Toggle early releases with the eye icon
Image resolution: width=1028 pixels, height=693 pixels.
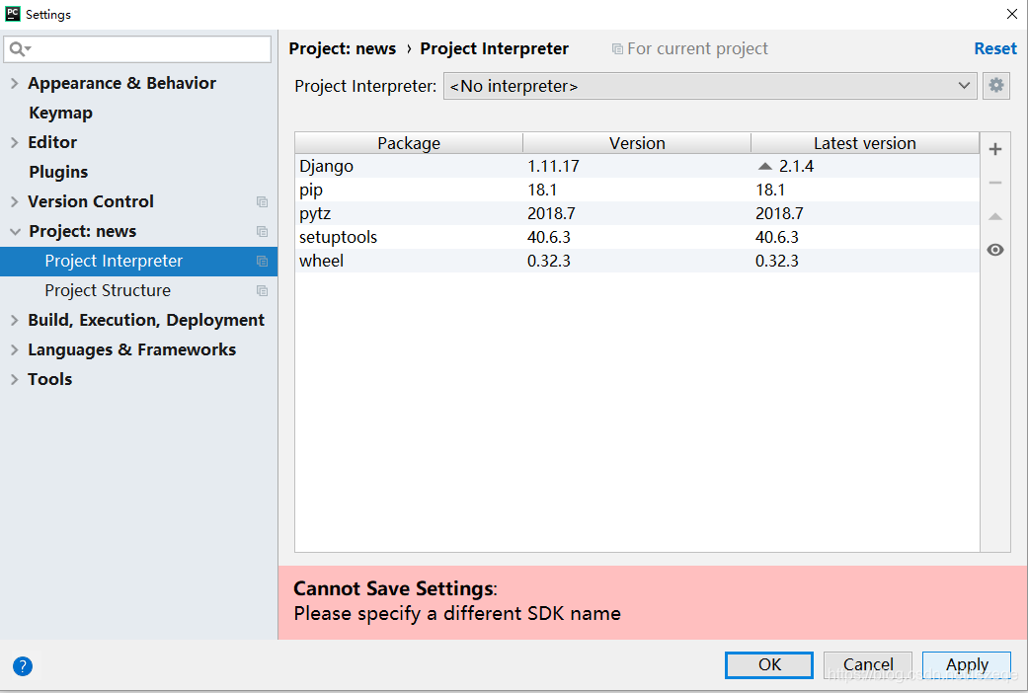point(995,249)
